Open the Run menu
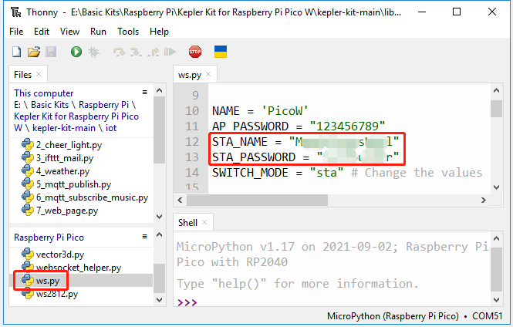Image resolution: width=513 pixels, height=327 pixels. tap(98, 32)
